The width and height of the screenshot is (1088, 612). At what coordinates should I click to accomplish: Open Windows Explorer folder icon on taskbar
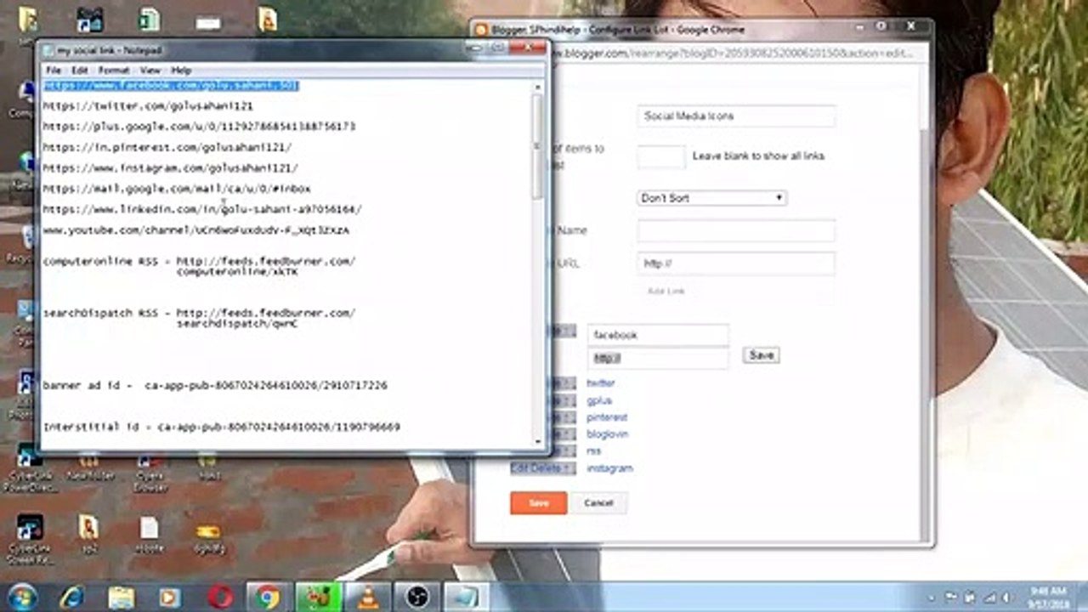coord(122,597)
